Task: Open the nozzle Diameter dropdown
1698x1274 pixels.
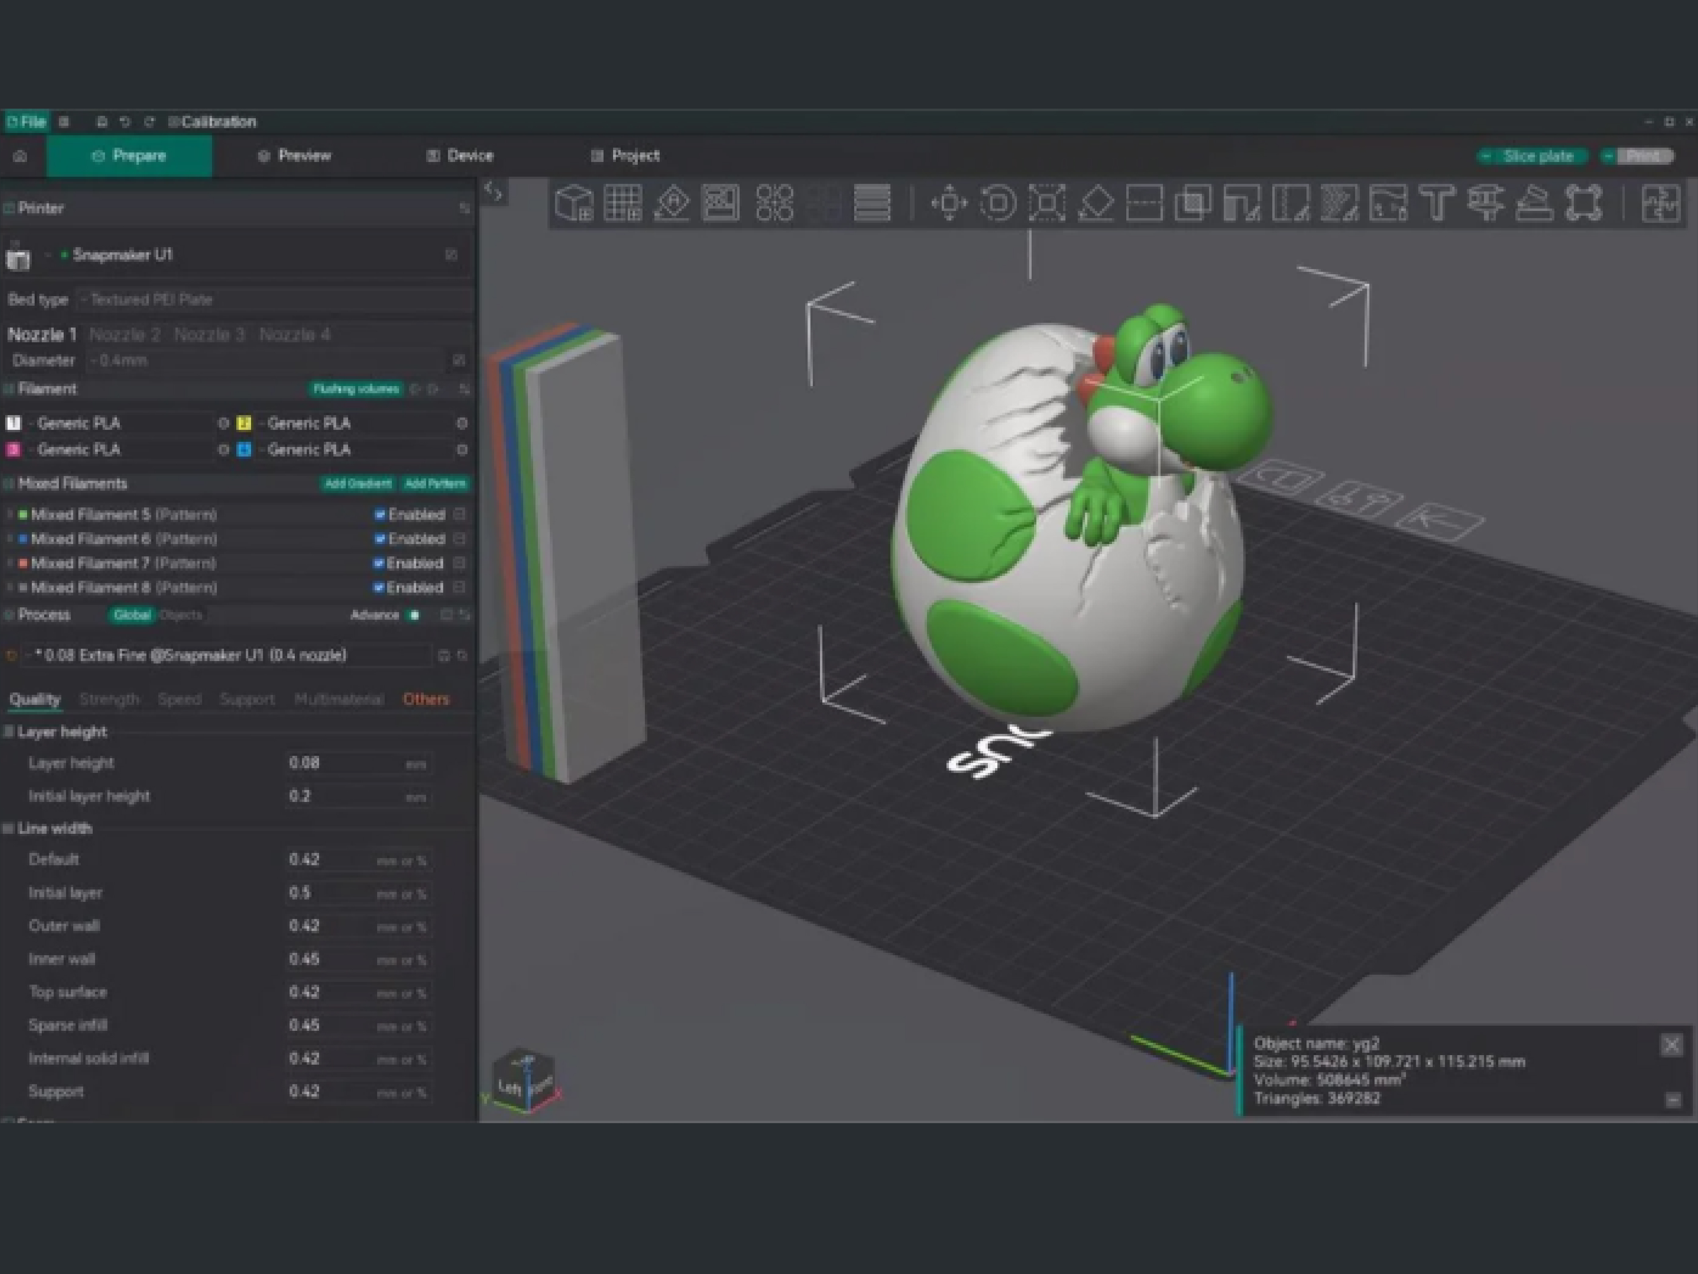Action: pyautogui.click(x=266, y=360)
